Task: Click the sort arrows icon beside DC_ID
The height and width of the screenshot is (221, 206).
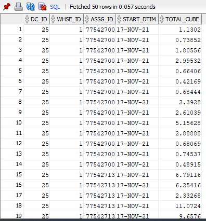Action: point(27,19)
